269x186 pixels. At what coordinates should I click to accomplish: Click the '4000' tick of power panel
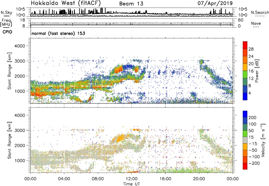click(20, 46)
